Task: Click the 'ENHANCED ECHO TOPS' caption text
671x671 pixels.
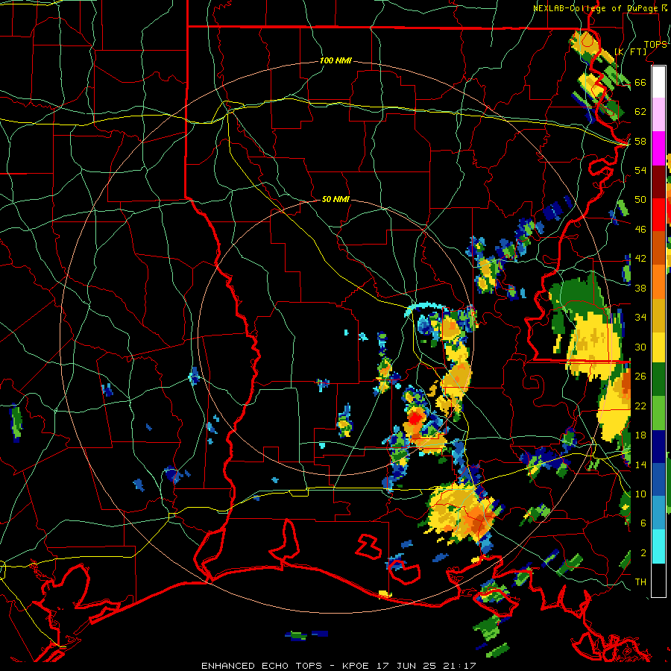Action: tap(262, 666)
